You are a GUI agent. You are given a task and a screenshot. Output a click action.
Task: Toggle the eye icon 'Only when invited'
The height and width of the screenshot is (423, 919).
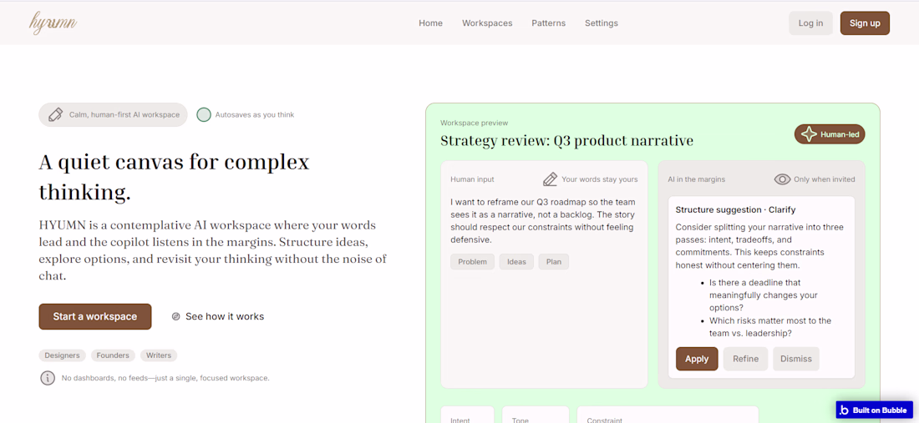coord(782,179)
